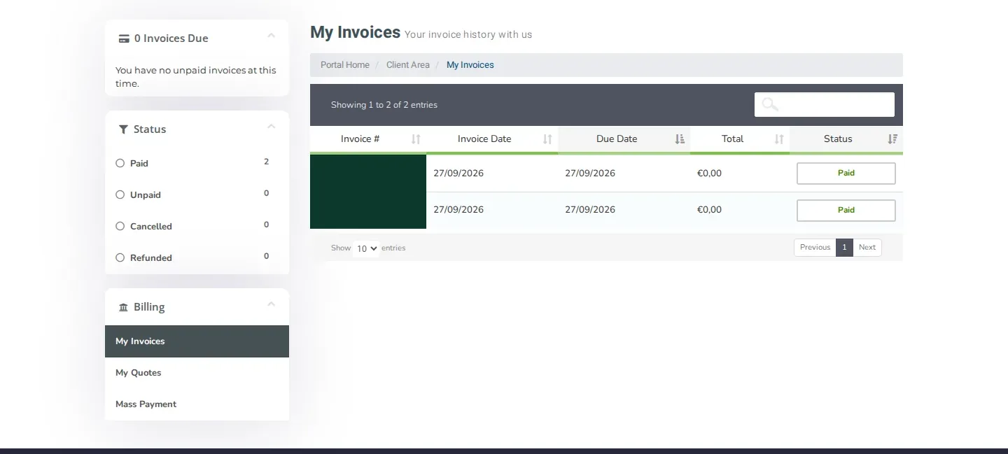Select page 1 in pagination

[844, 248]
